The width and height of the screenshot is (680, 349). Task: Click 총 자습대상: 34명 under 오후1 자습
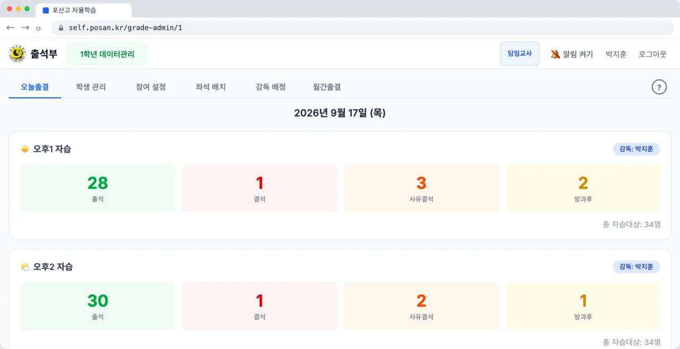(632, 225)
